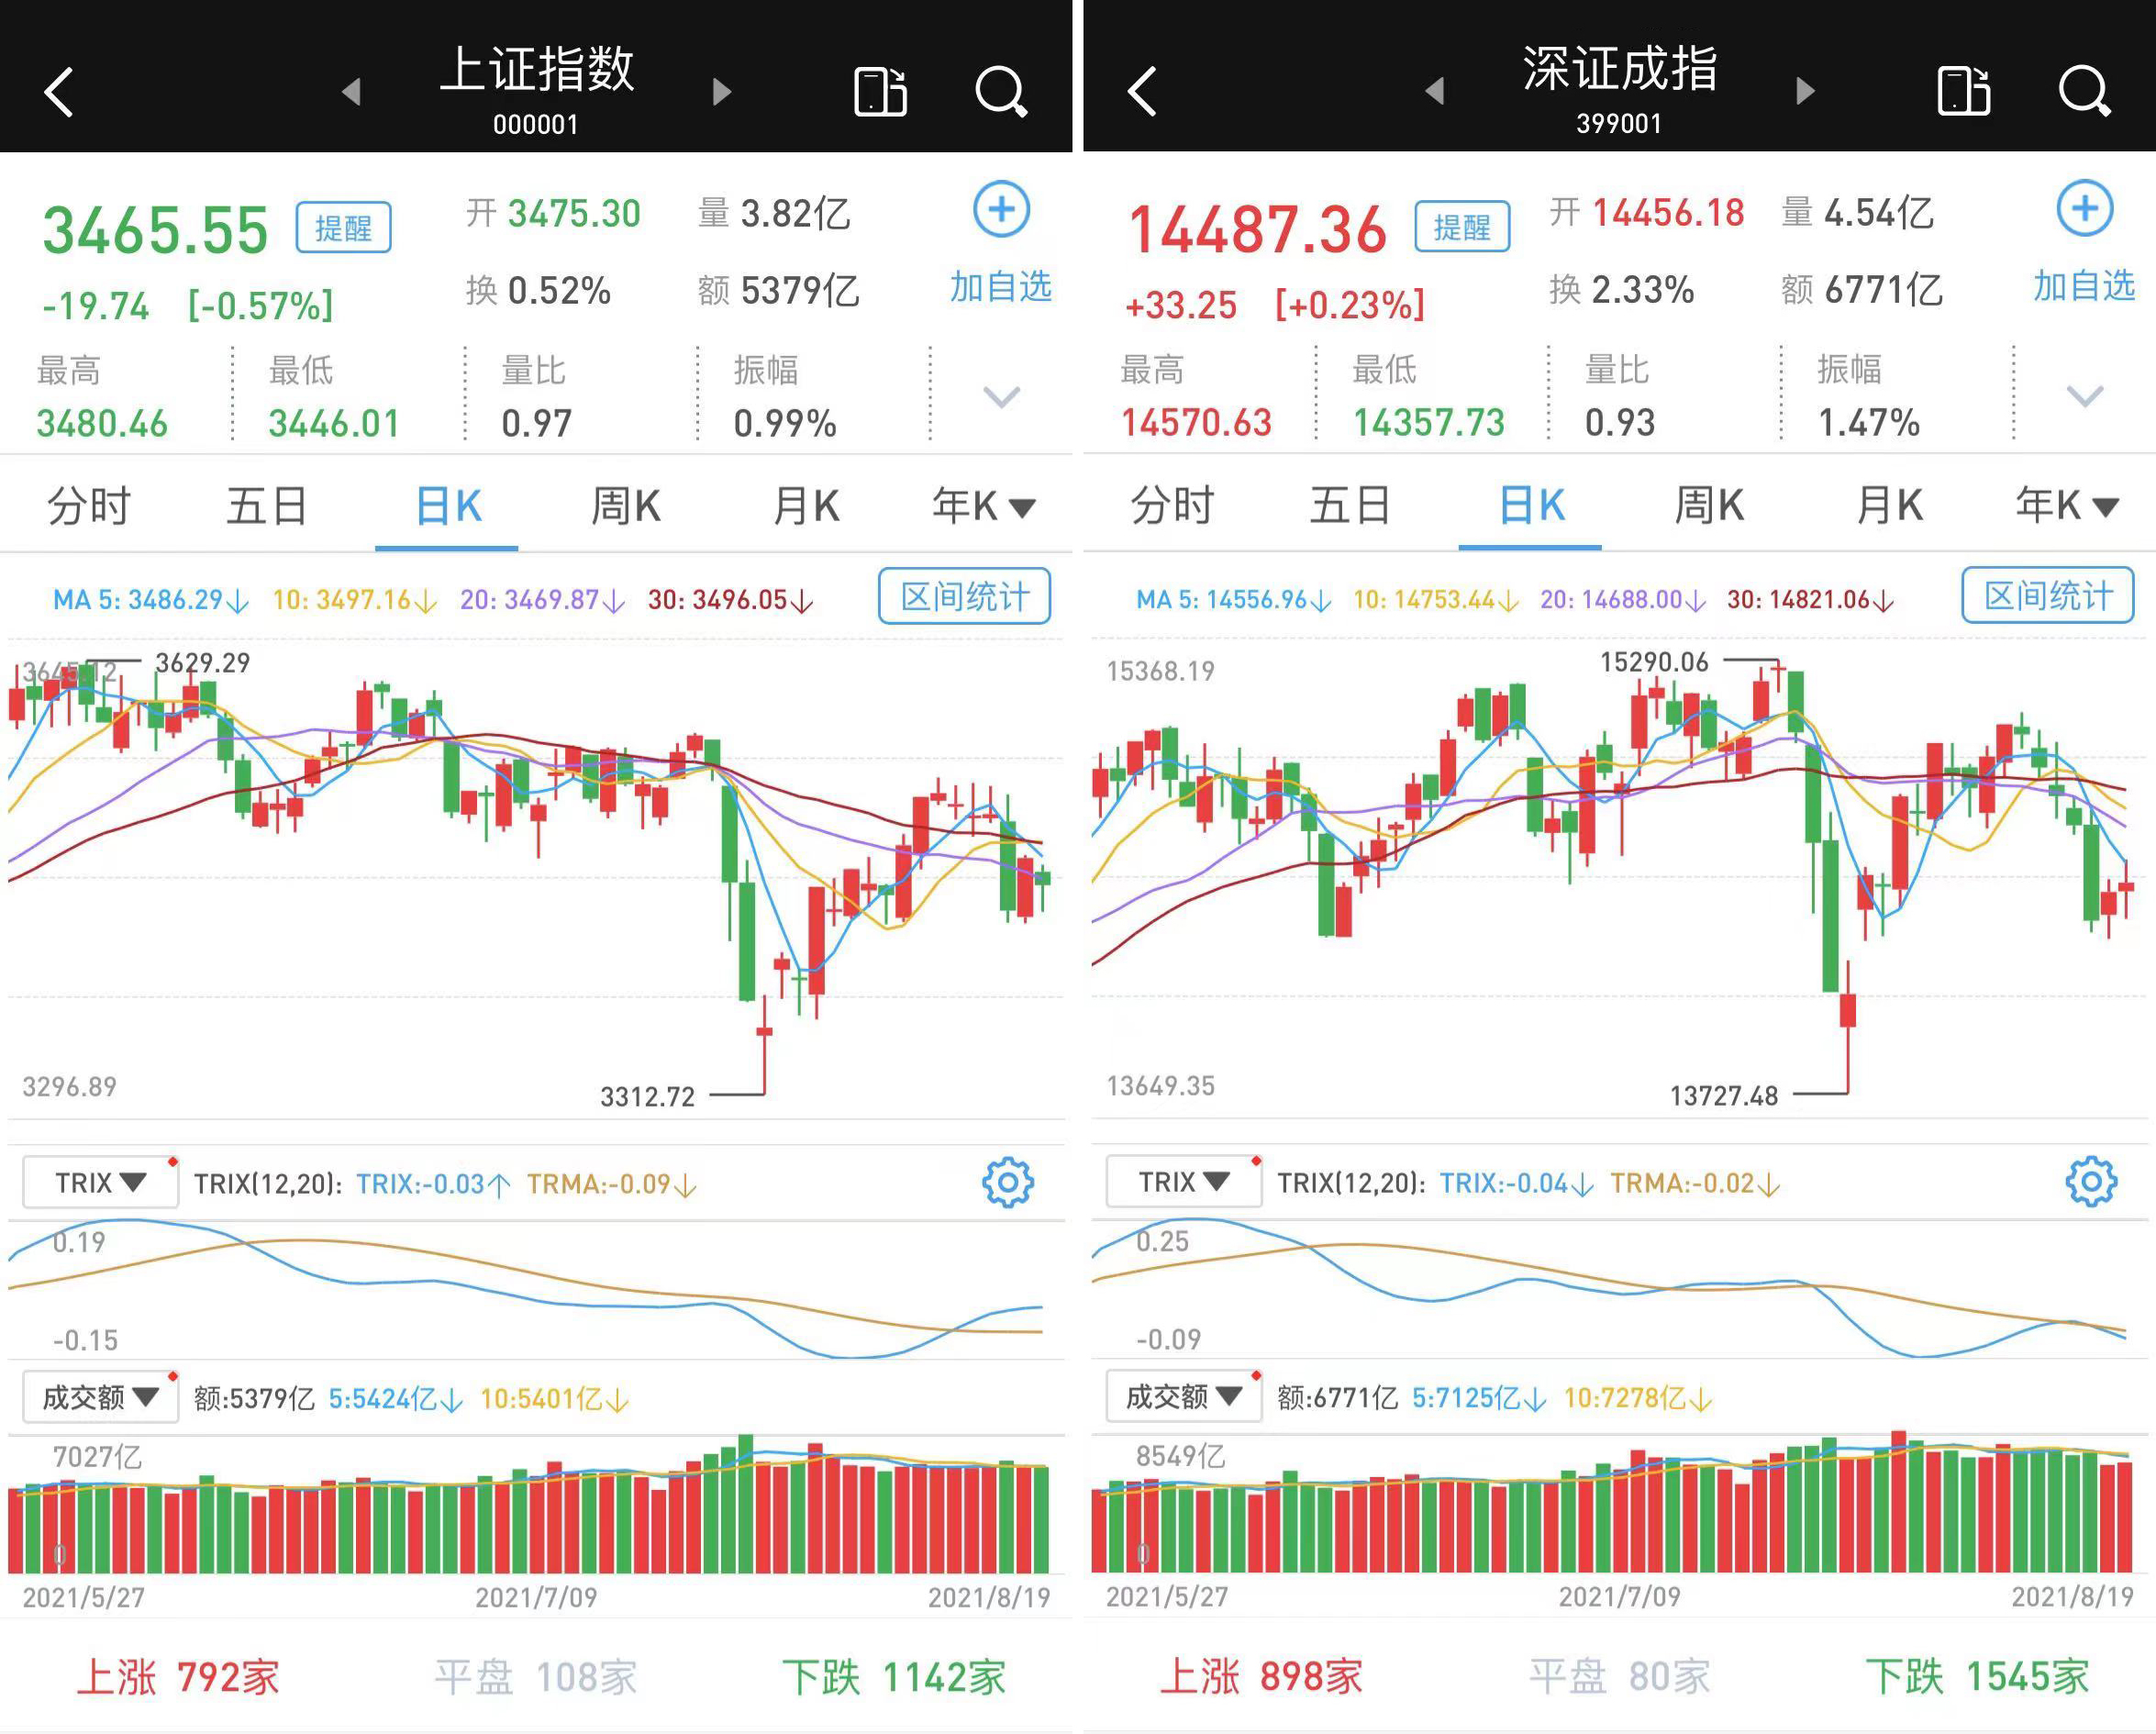Tap 深证成指 title with code 399001

(1619, 89)
